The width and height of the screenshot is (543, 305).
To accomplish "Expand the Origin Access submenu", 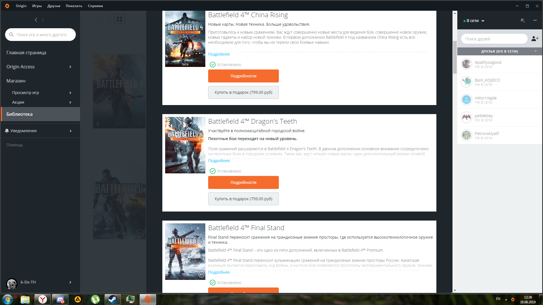I will pyautogui.click(x=70, y=67).
